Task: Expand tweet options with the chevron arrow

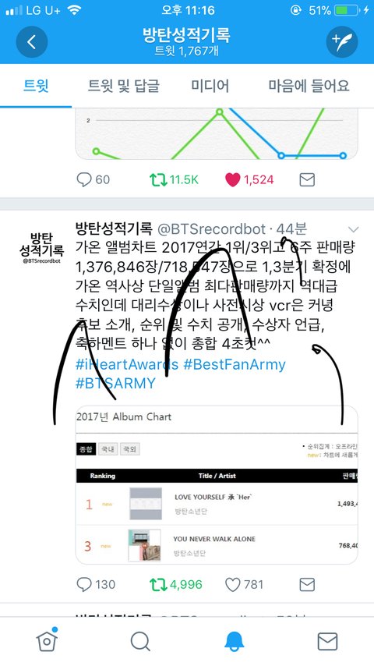Action: pos(353,230)
